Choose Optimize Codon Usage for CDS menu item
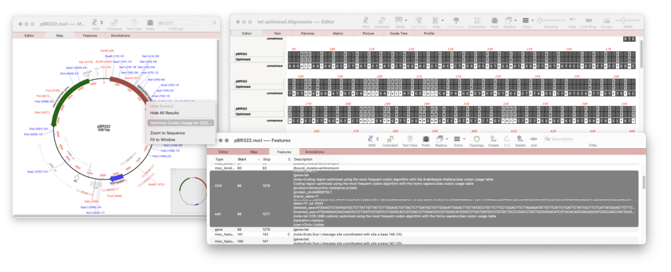Image resolution: width=671 pixels, height=272 pixels. click(x=181, y=123)
